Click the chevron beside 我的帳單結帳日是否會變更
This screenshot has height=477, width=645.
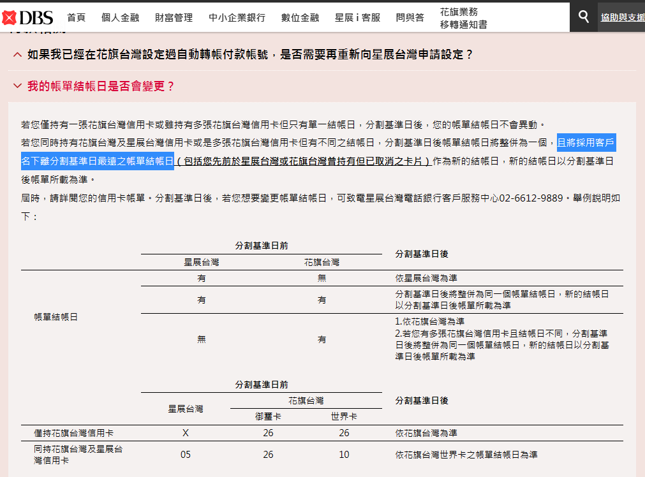pyautogui.click(x=17, y=86)
